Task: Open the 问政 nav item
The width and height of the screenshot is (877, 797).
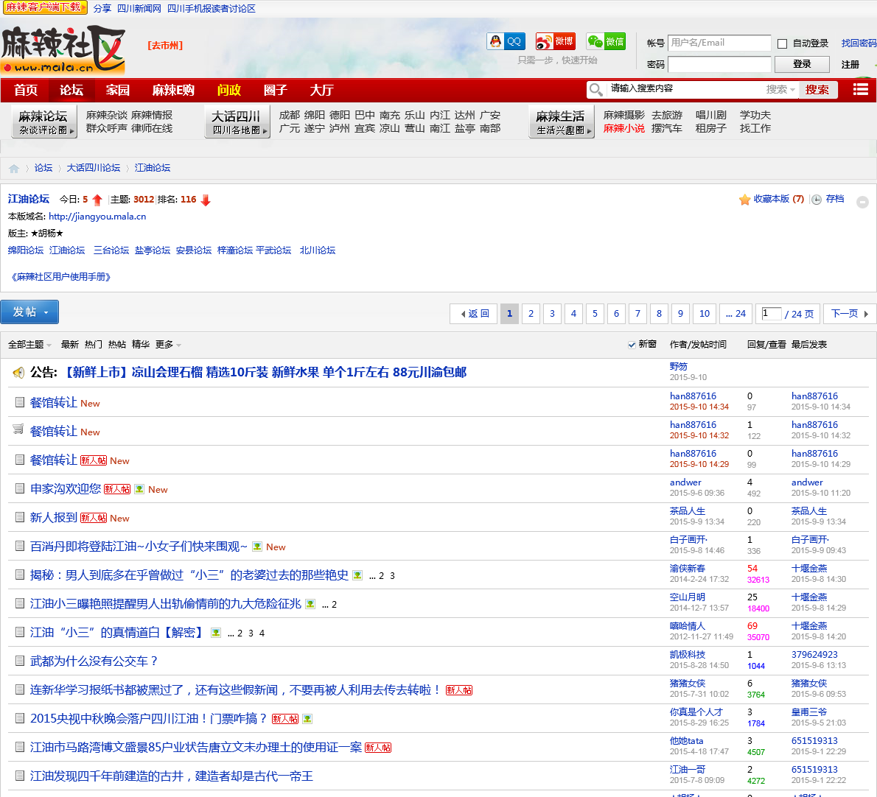Action: (228, 90)
